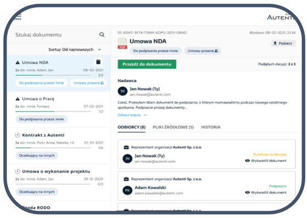Click clock icon beside Umowa o wykonanie projektu

[x=18, y=171]
